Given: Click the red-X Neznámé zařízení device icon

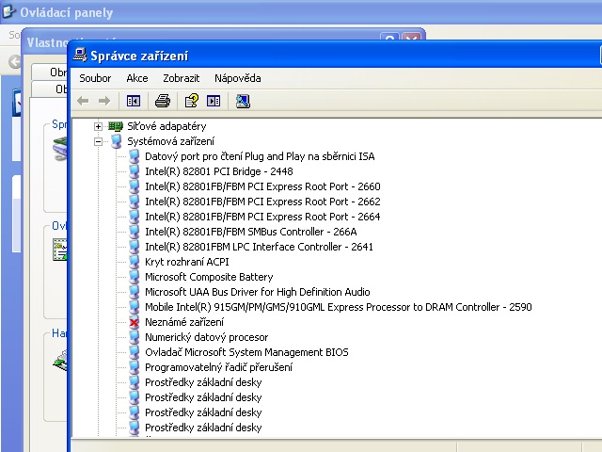Looking at the screenshot, I should click(134, 322).
